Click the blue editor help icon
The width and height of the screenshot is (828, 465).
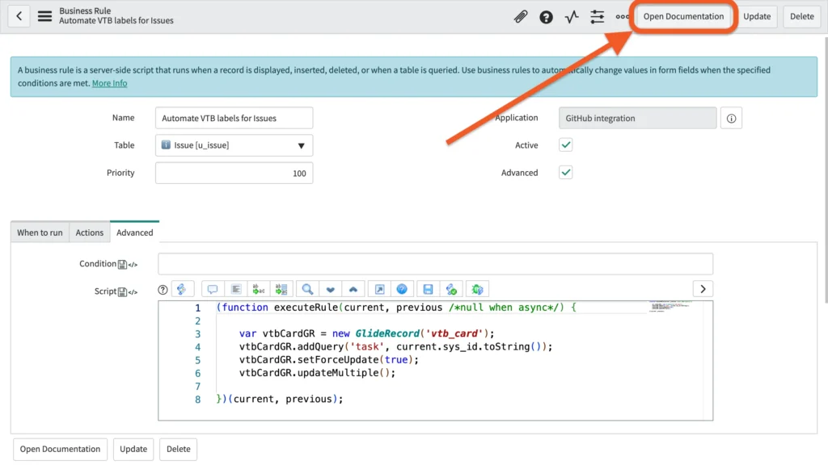(x=402, y=289)
